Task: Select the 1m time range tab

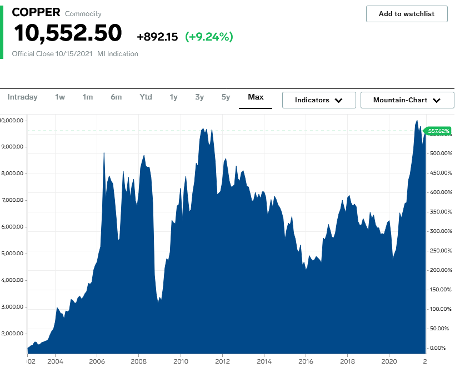Action: tap(88, 97)
